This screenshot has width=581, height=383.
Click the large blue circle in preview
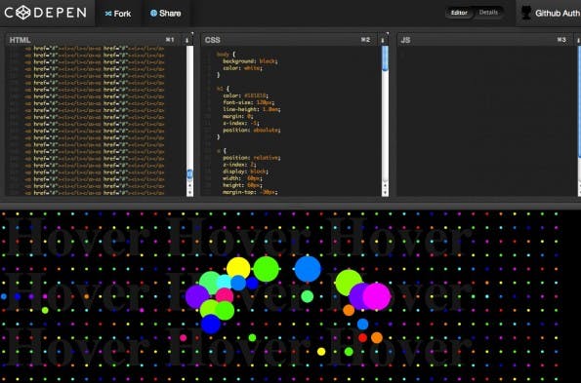tap(308, 269)
